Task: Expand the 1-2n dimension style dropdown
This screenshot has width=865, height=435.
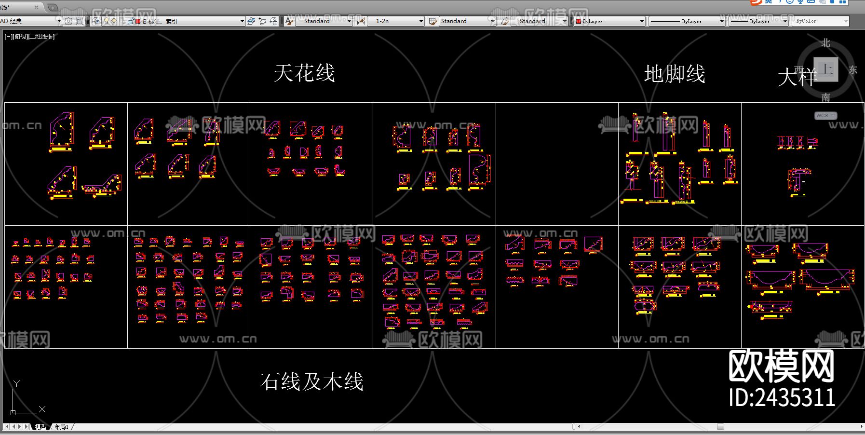Action: tap(421, 21)
